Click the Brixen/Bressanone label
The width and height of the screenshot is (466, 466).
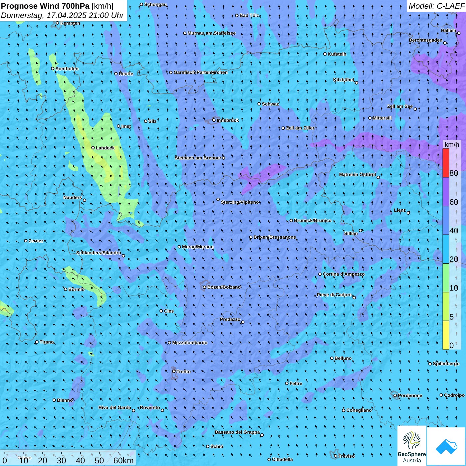click(x=275, y=237)
